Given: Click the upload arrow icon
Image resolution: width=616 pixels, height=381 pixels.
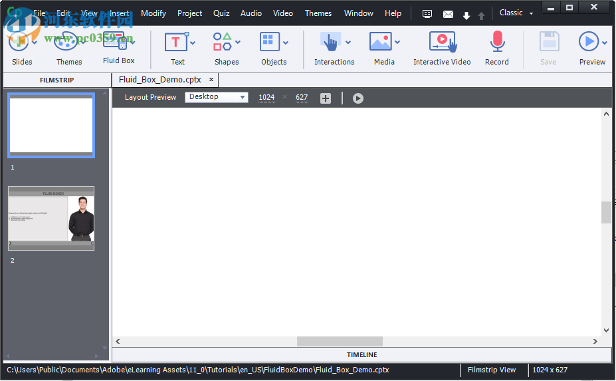Looking at the screenshot, I should point(481,15).
